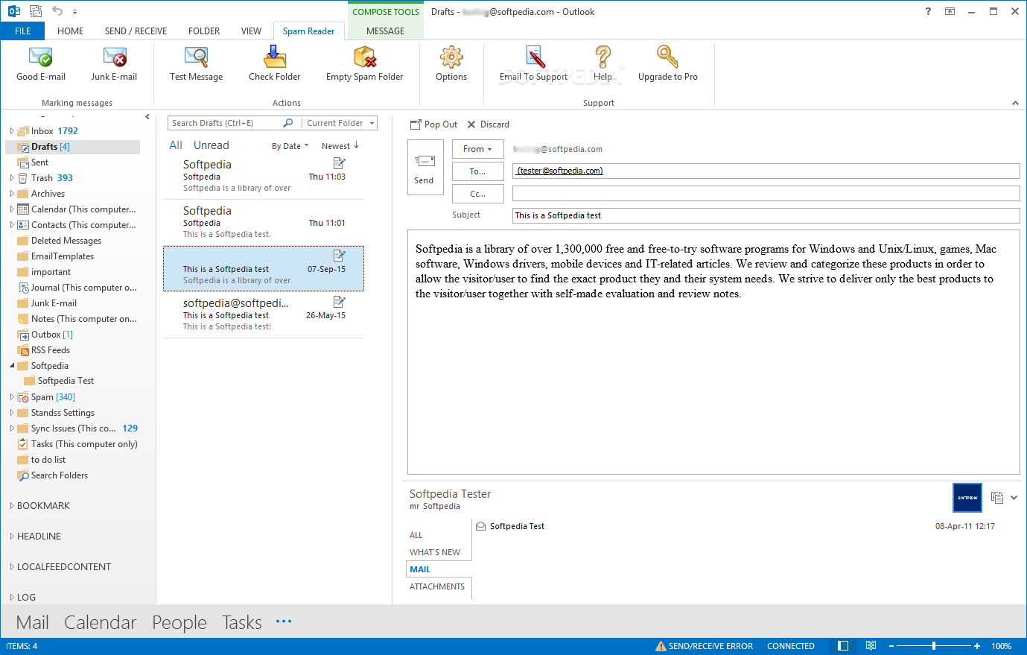The height and width of the screenshot is (655, 1027).
Task: Mark message as Junk E-mail
Action: coord(114,63)
